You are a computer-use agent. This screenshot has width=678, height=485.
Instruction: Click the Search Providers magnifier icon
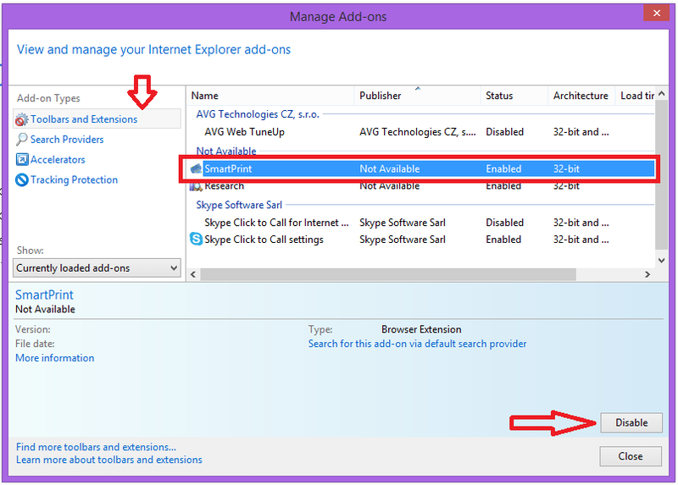(x=22, y=140)
